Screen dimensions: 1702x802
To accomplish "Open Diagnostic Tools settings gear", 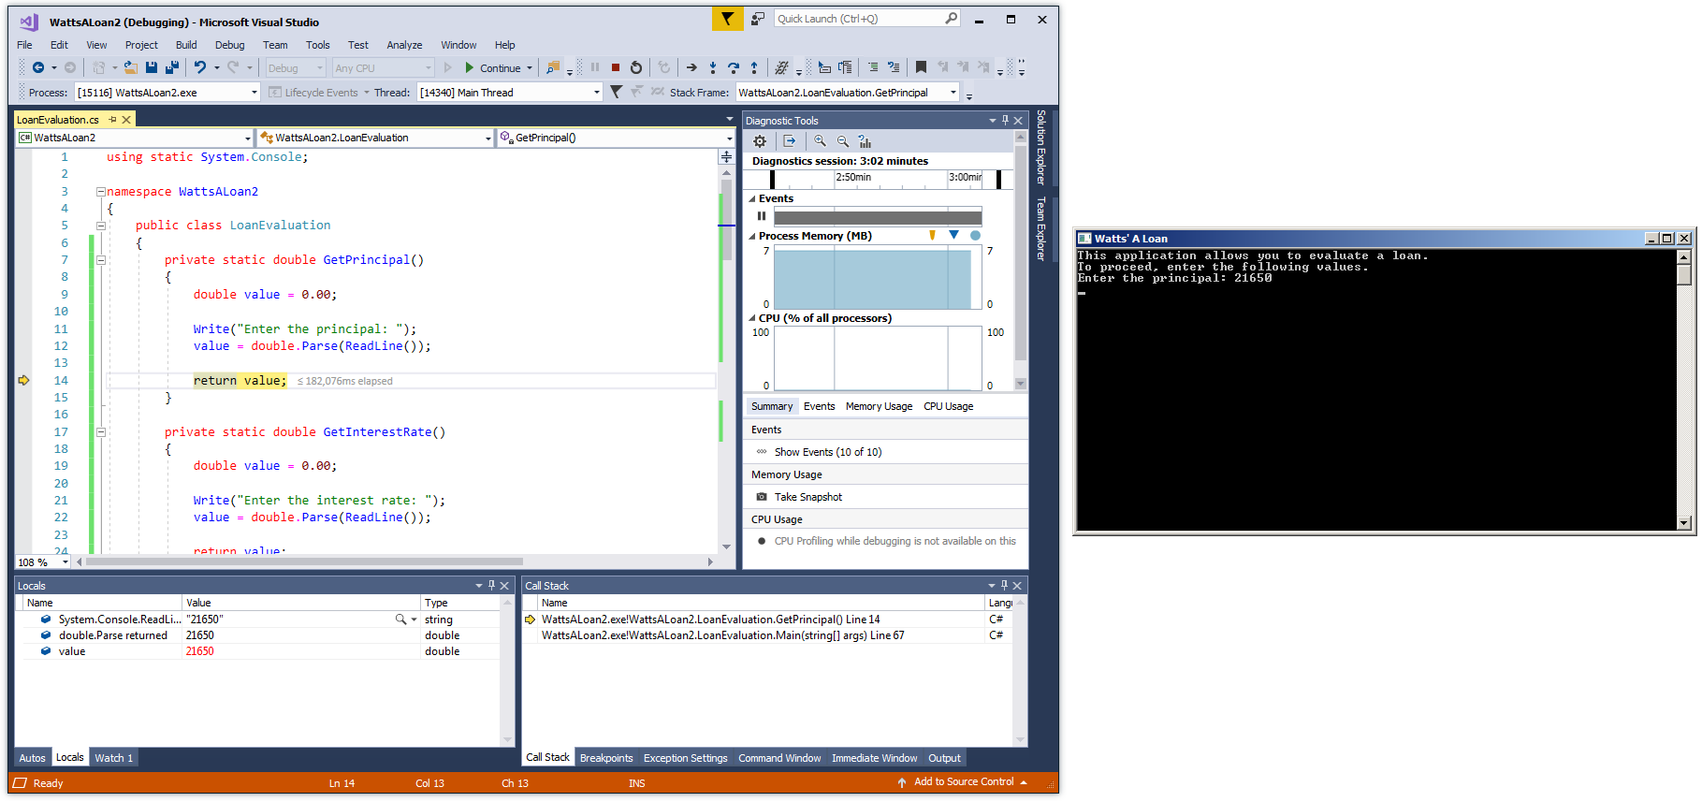I will click(x=760, y=141).
